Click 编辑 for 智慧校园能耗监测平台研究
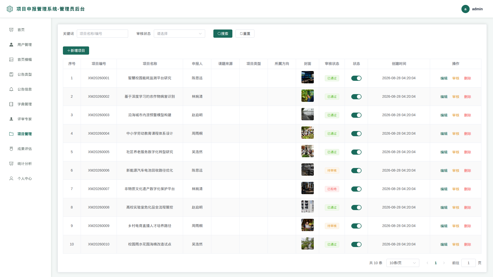This screenshot has width=493, height=277. pos(444,78)
